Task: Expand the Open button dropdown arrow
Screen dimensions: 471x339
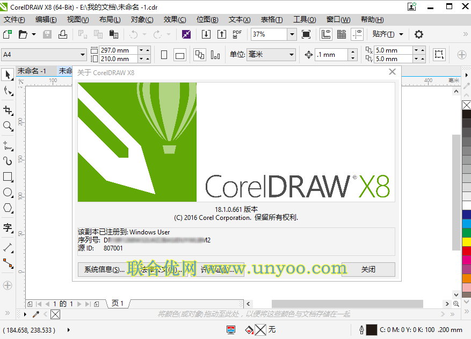Action: click(x=34, y=34)
